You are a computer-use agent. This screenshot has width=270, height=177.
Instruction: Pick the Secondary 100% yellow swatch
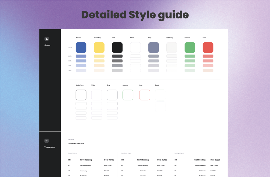[x=99, y=47]
